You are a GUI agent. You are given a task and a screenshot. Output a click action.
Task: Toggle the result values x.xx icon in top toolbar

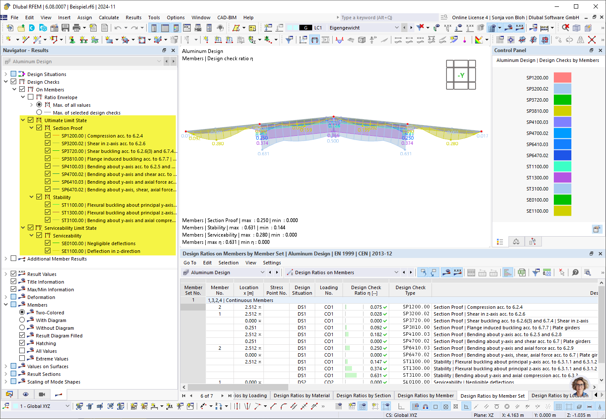click(520, 28)
